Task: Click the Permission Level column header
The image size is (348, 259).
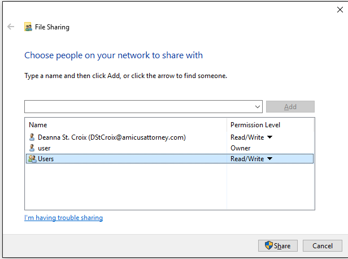Action: tap(255, 125)
